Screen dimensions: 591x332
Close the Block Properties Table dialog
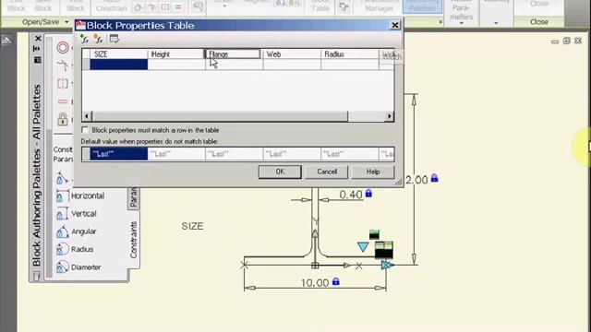pos(394,25)
